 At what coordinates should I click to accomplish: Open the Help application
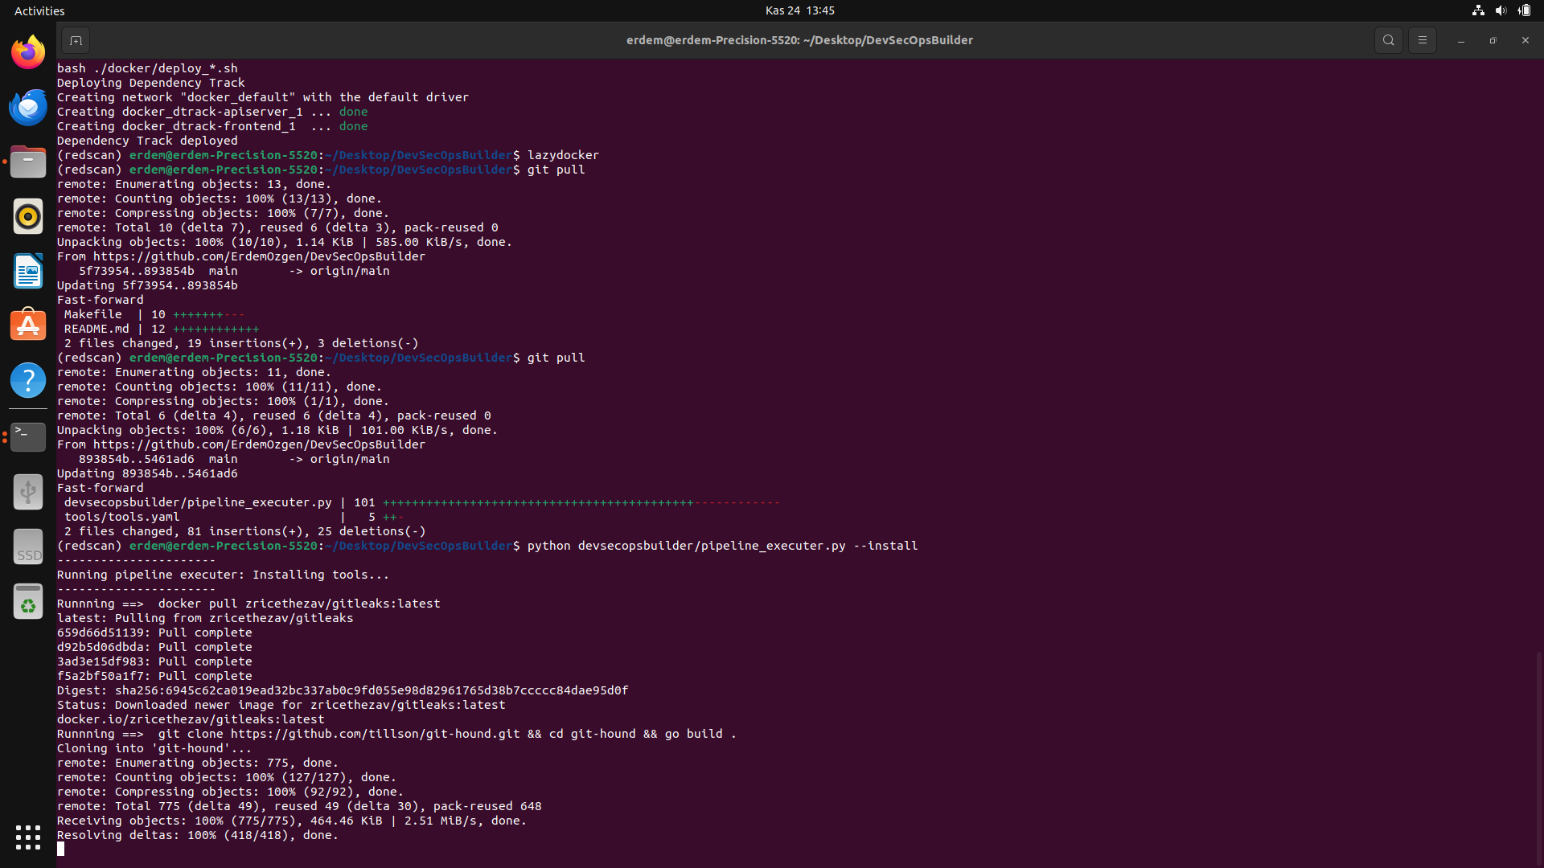(28, 380)
